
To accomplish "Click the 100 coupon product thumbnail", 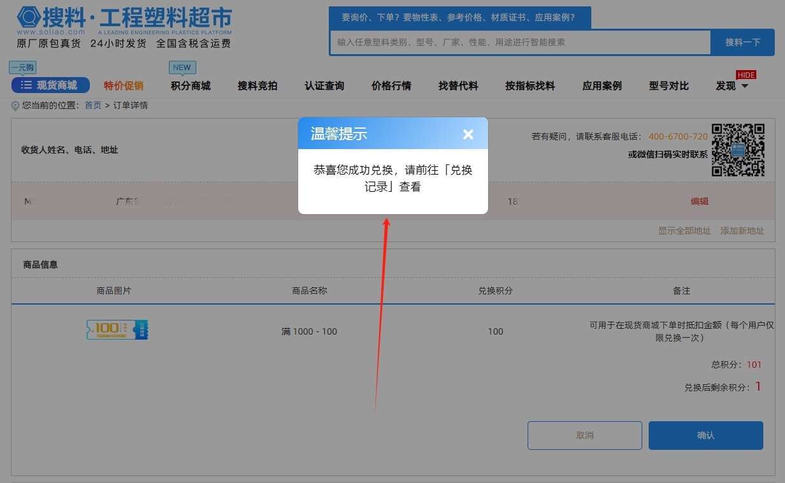I will 117,329.
